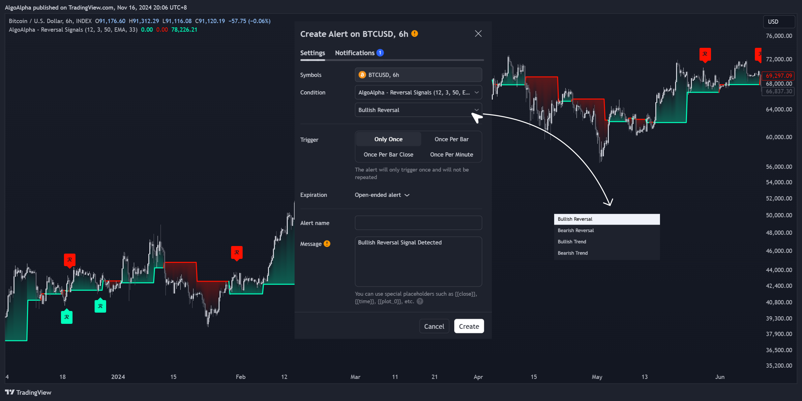Click the red R marker left of 72,000.00
The image size is (802, 401).
pos(705,54)
